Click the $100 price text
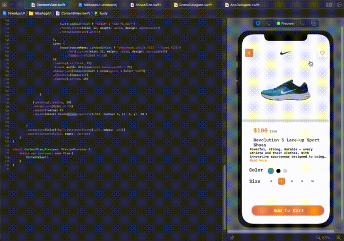 pos(260,130)
